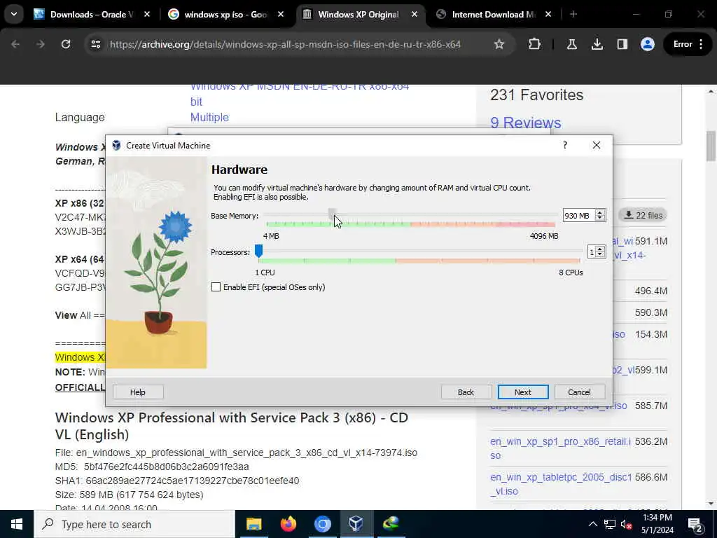The height and width of the screenshot is (538, 717).
Task: Open VirtualBox from the taskbar
Action: tap(356, 524)
